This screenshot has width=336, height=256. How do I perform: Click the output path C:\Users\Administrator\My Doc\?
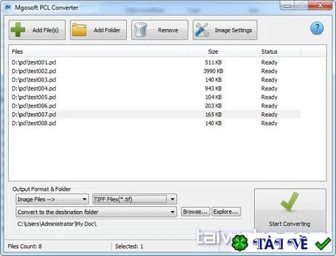coord(57,224)
